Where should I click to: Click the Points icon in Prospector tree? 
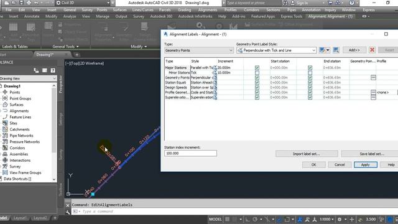(5, 92)
